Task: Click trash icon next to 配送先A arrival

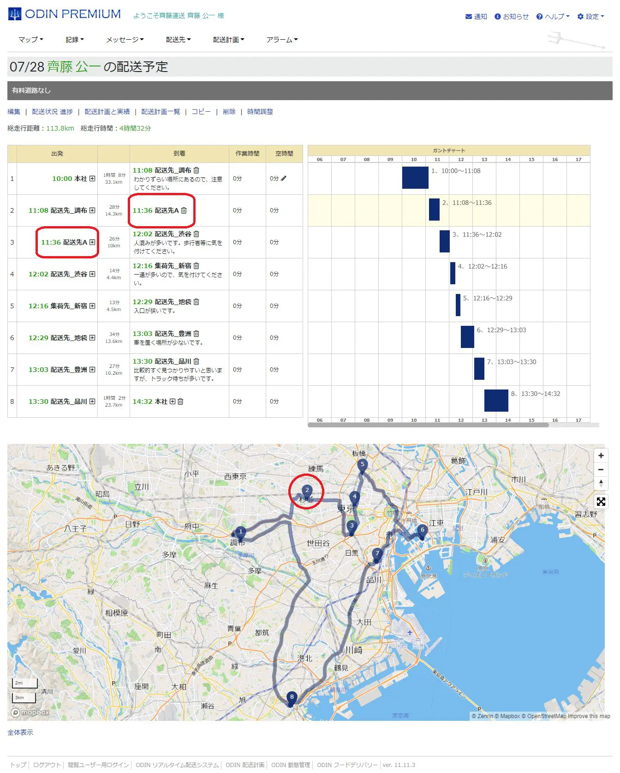Action: tap(184, 210)
